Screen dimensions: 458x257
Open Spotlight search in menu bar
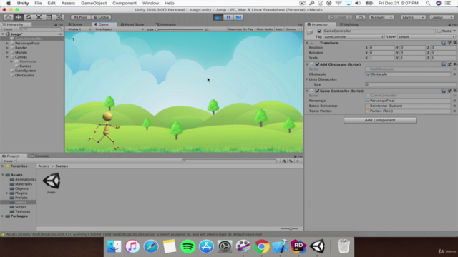[428, 3]
